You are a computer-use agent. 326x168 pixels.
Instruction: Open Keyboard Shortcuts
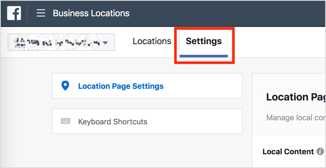coord(113,122)
